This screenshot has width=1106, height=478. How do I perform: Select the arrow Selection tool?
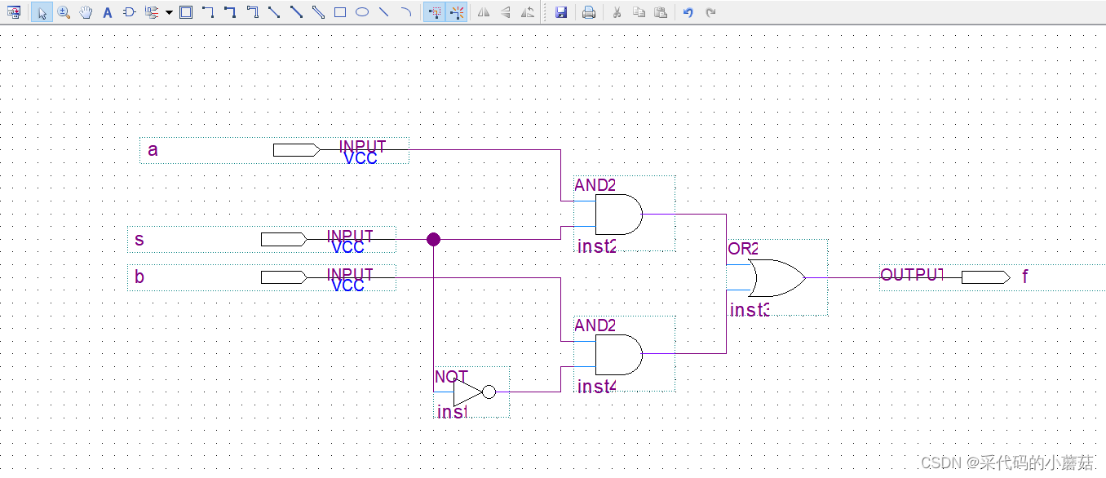coord(42,12)
